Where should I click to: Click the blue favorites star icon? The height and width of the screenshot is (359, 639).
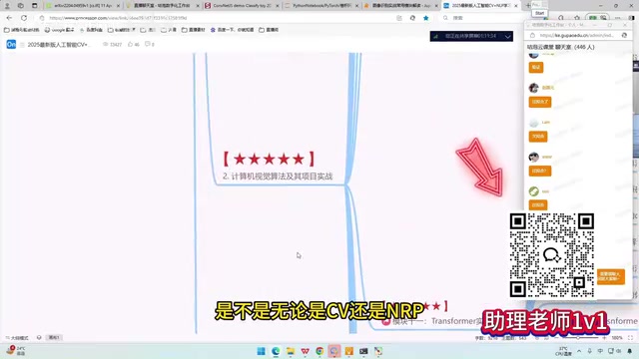426,18
